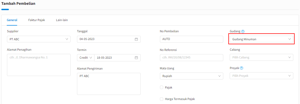Enable the Pajak checkbox
300x104 pixels.
[162, 87]
